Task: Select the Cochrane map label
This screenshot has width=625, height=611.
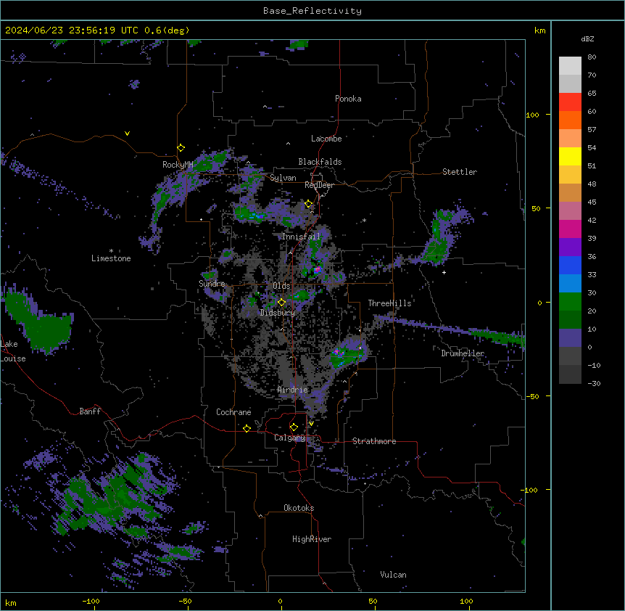Action: 233,412
